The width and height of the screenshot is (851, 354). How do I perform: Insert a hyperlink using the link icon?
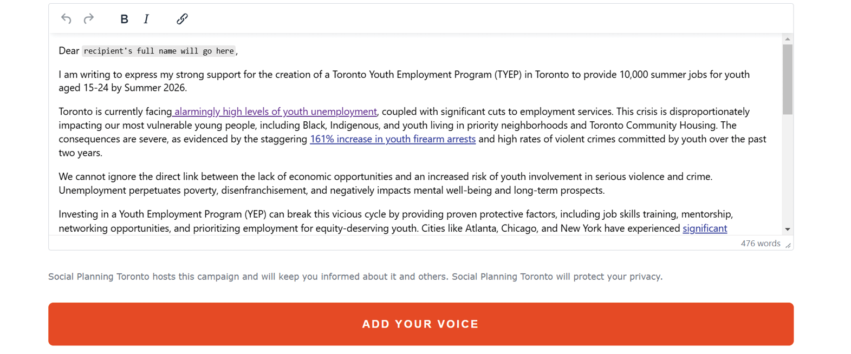(181, 18)
